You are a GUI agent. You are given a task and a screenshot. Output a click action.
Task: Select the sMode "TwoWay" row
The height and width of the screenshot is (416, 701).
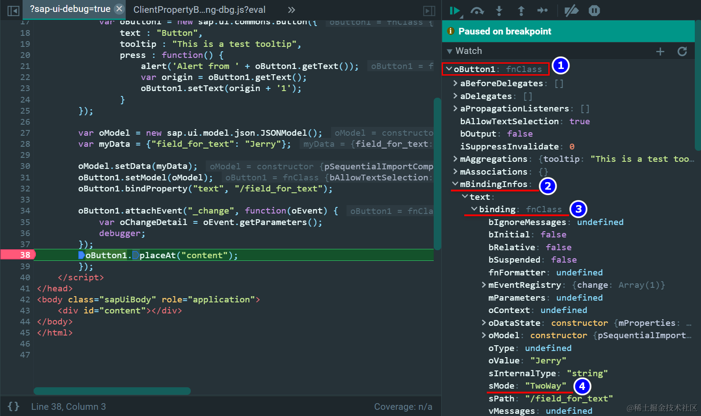(x=527, y=386)
